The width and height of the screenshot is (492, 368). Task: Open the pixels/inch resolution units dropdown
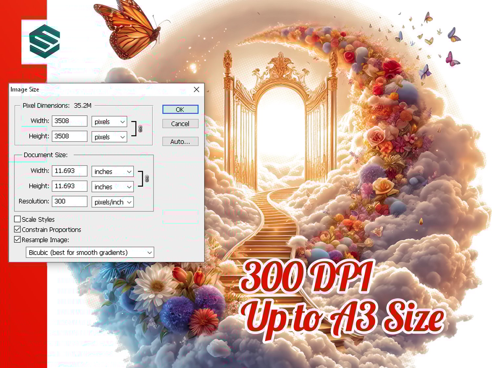[113, 202]
